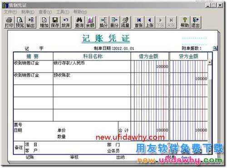Go to next voucher 下张

(160, 22)
